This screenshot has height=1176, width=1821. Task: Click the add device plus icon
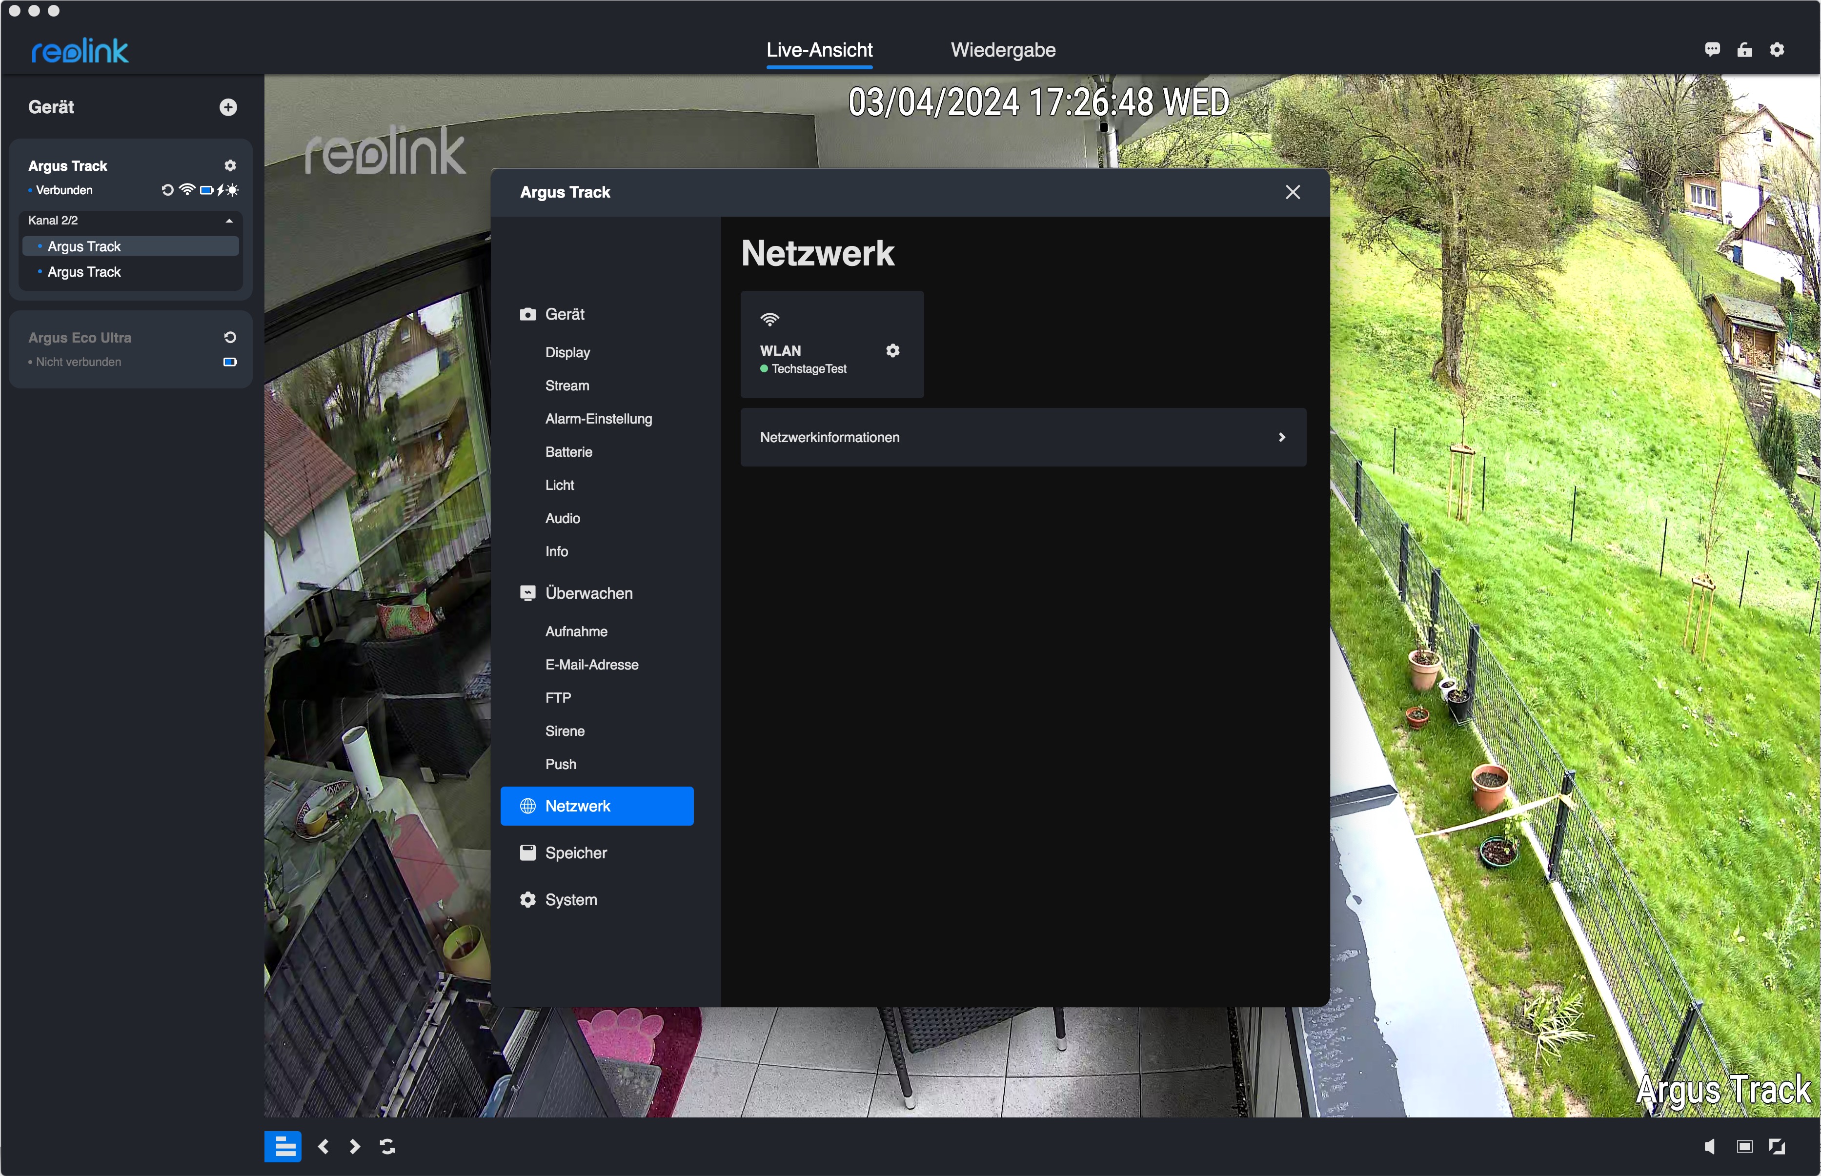tap(227, 108)
